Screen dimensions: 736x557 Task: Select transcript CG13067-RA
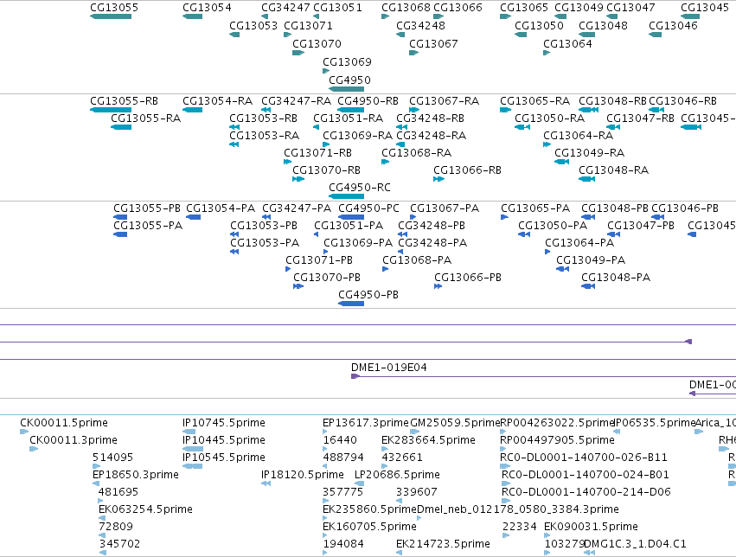point(444,101)
